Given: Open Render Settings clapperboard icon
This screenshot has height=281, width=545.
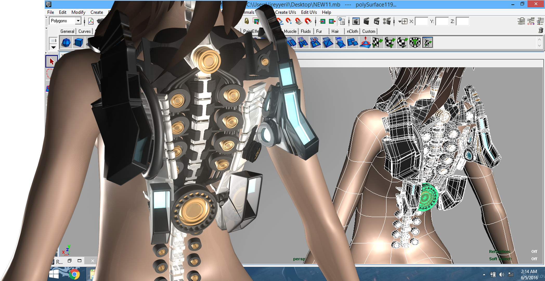Looking at the screenshot, I should point(387,21).
